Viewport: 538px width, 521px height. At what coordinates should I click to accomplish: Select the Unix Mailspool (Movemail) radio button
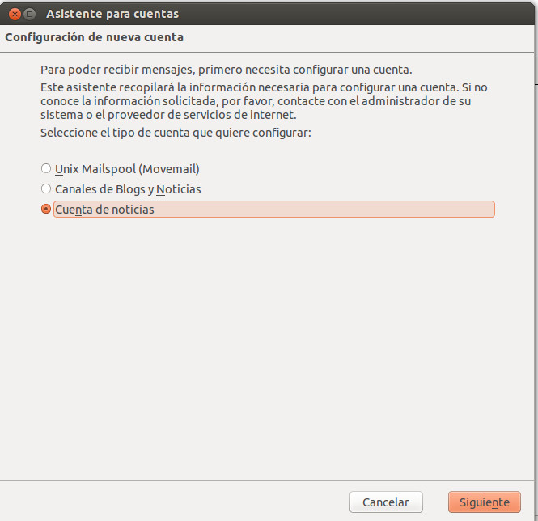46,169
